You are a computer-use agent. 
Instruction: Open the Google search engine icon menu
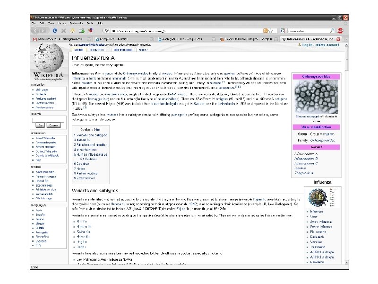283,31
